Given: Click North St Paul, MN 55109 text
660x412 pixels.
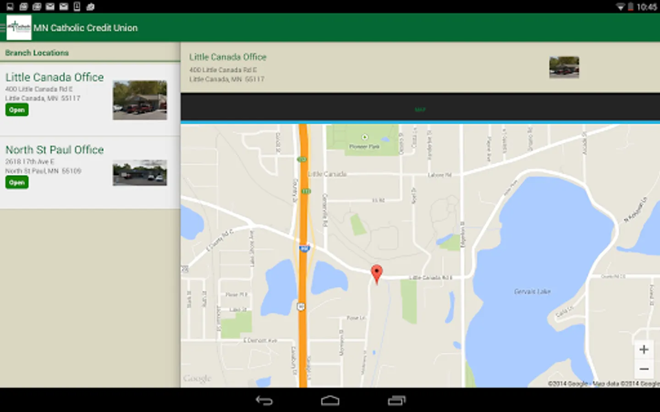Looking at the screenshot, I should [43, 171].
